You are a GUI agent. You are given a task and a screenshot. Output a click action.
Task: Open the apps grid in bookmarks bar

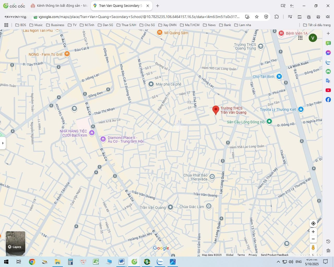[x=6, y=25]
